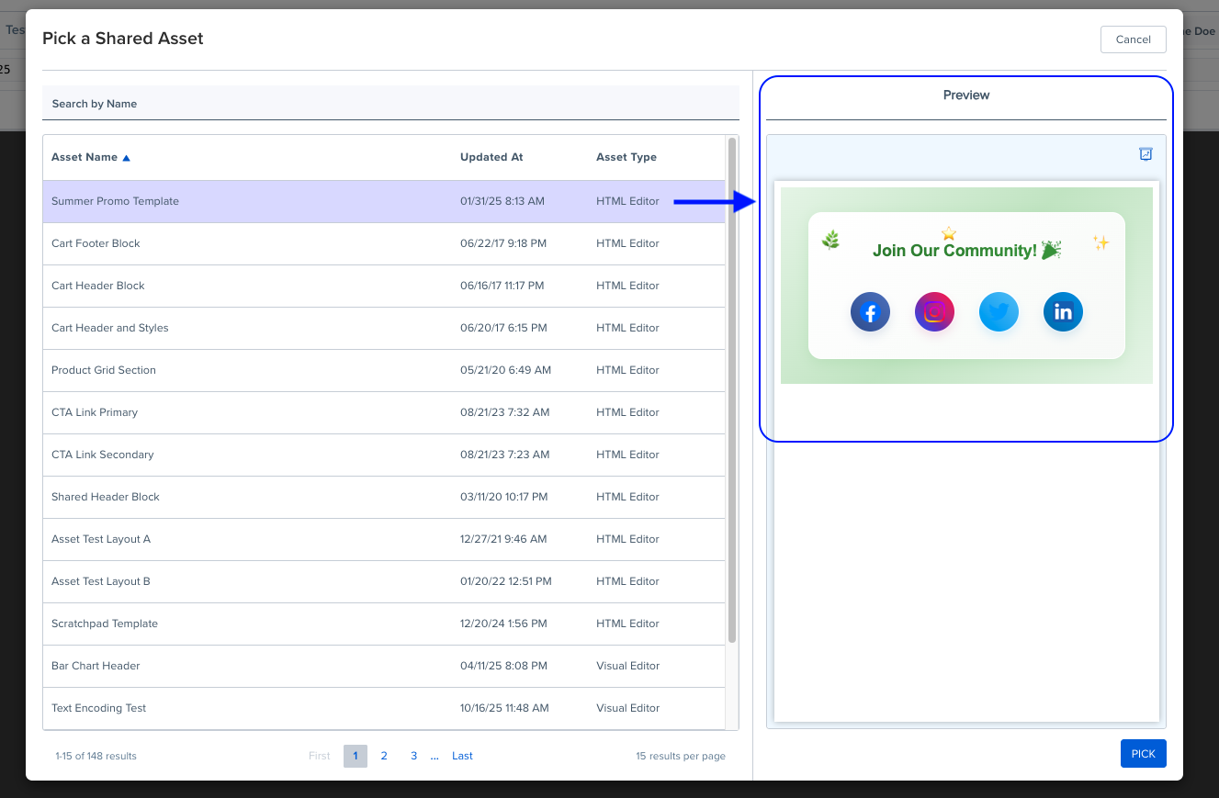Click the Facebook icon in the preview
The image size is (1219, 798).
[x=870, y=311]
